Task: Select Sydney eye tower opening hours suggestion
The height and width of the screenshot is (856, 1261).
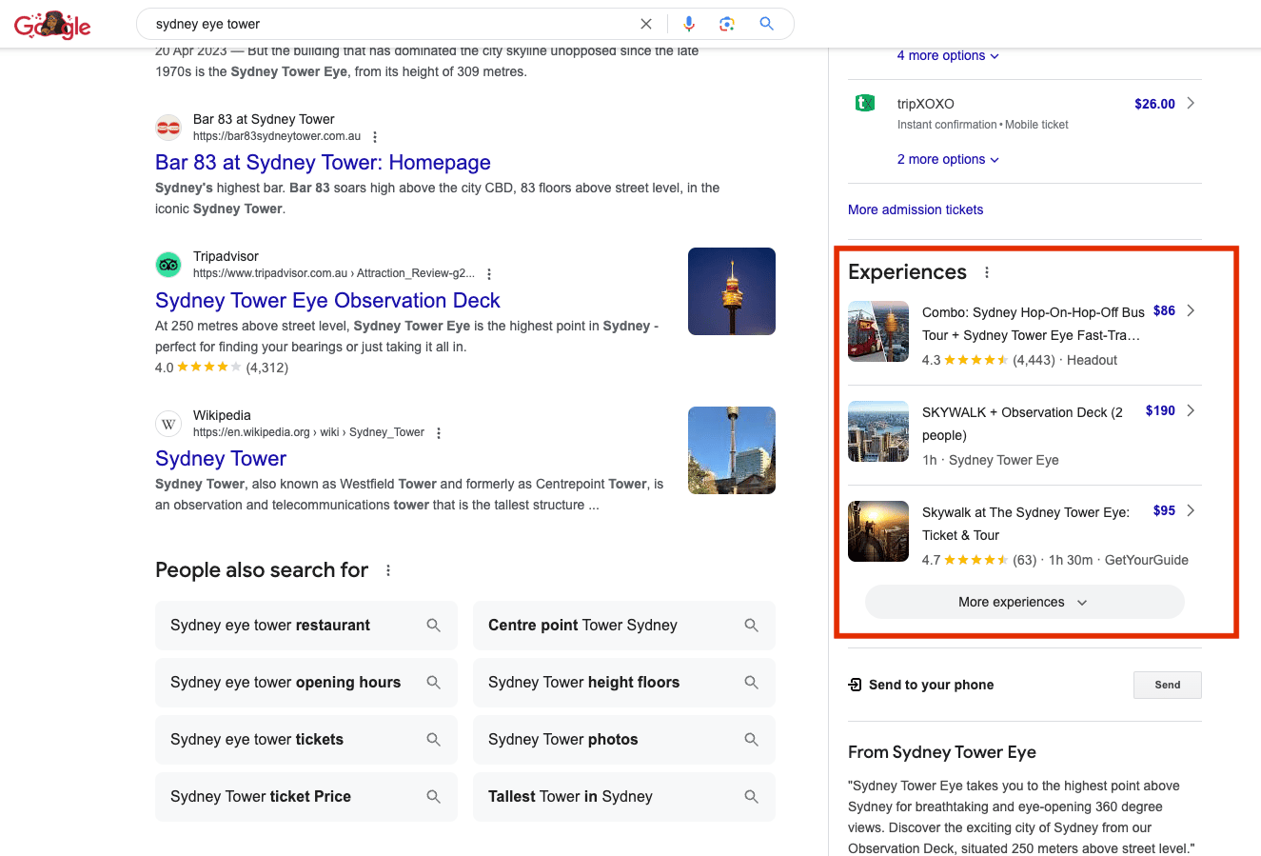Action: pyautogui.click(x=306, y=683)
